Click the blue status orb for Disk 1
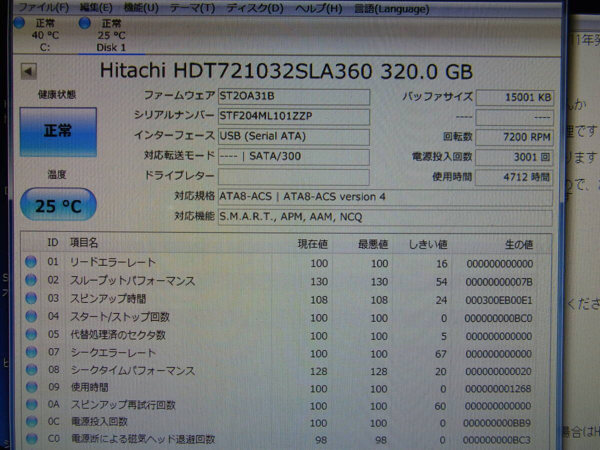 coord(84,23)
